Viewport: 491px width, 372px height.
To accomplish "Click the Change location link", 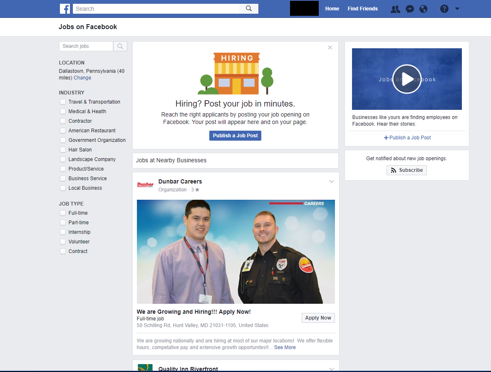I will pyautogui.click(x=82, y=78).
